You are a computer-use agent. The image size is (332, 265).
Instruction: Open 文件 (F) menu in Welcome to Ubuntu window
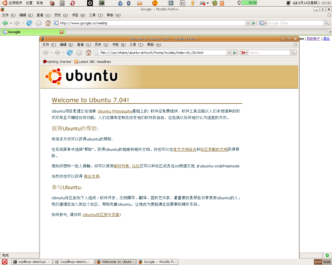point(49,45)
